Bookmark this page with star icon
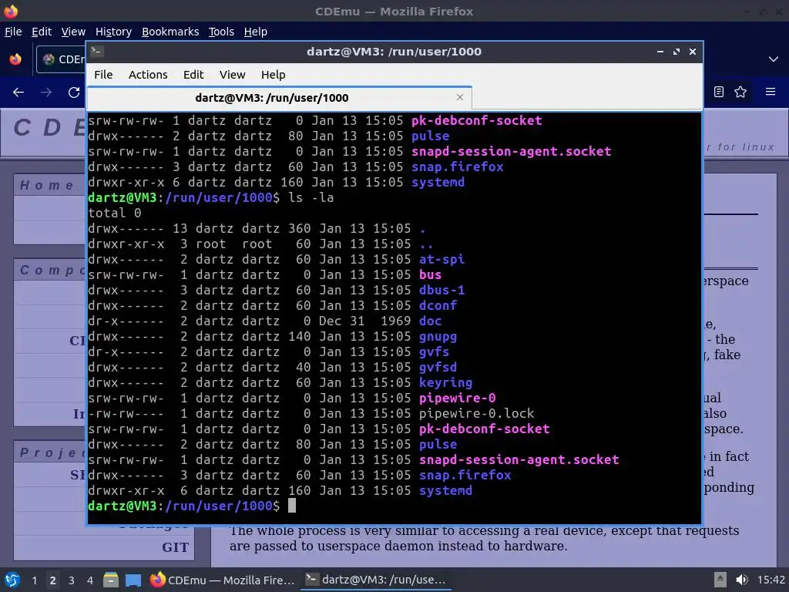Image resolution: width=789 pixels, height=592 pixels. pos(740,92)
